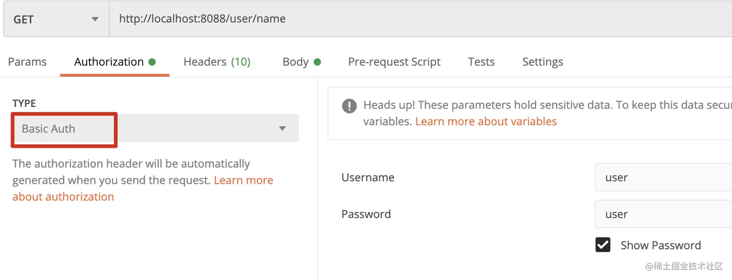Open the Headers (10) tab
Screen dimensions: 732x280
(216, 62)
